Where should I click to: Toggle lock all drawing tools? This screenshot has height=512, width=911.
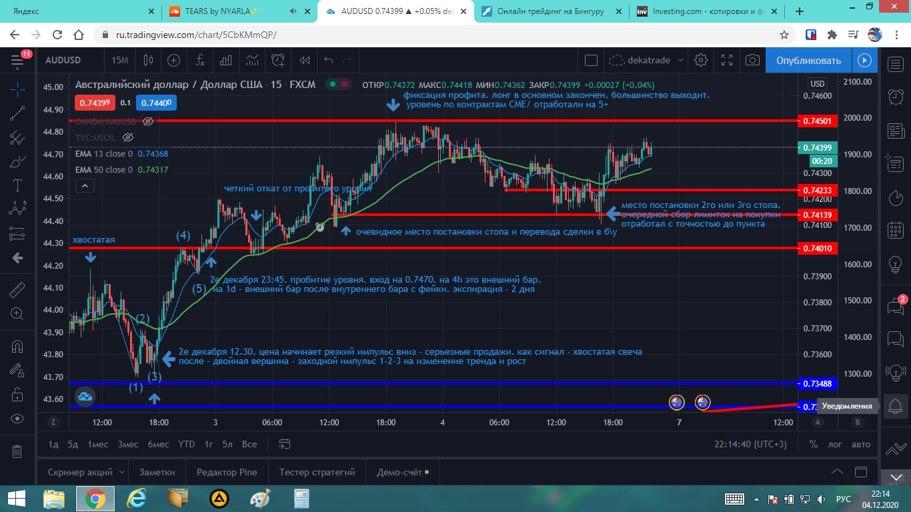point(17,395)
